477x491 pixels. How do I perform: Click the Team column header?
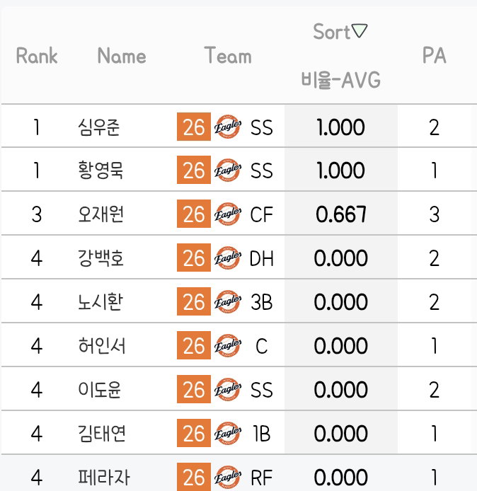coord(228,55)
